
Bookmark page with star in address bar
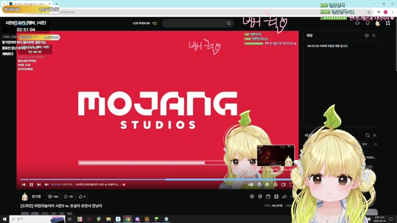click(368, 12)
